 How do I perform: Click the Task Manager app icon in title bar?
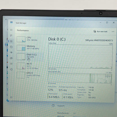coord(12,22)
